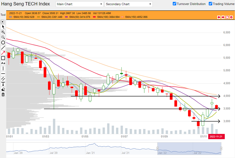The height and width of the screenshot is (158, 235).
Task: Click the 01/07 date axis label
Action: tap(124, 136)
